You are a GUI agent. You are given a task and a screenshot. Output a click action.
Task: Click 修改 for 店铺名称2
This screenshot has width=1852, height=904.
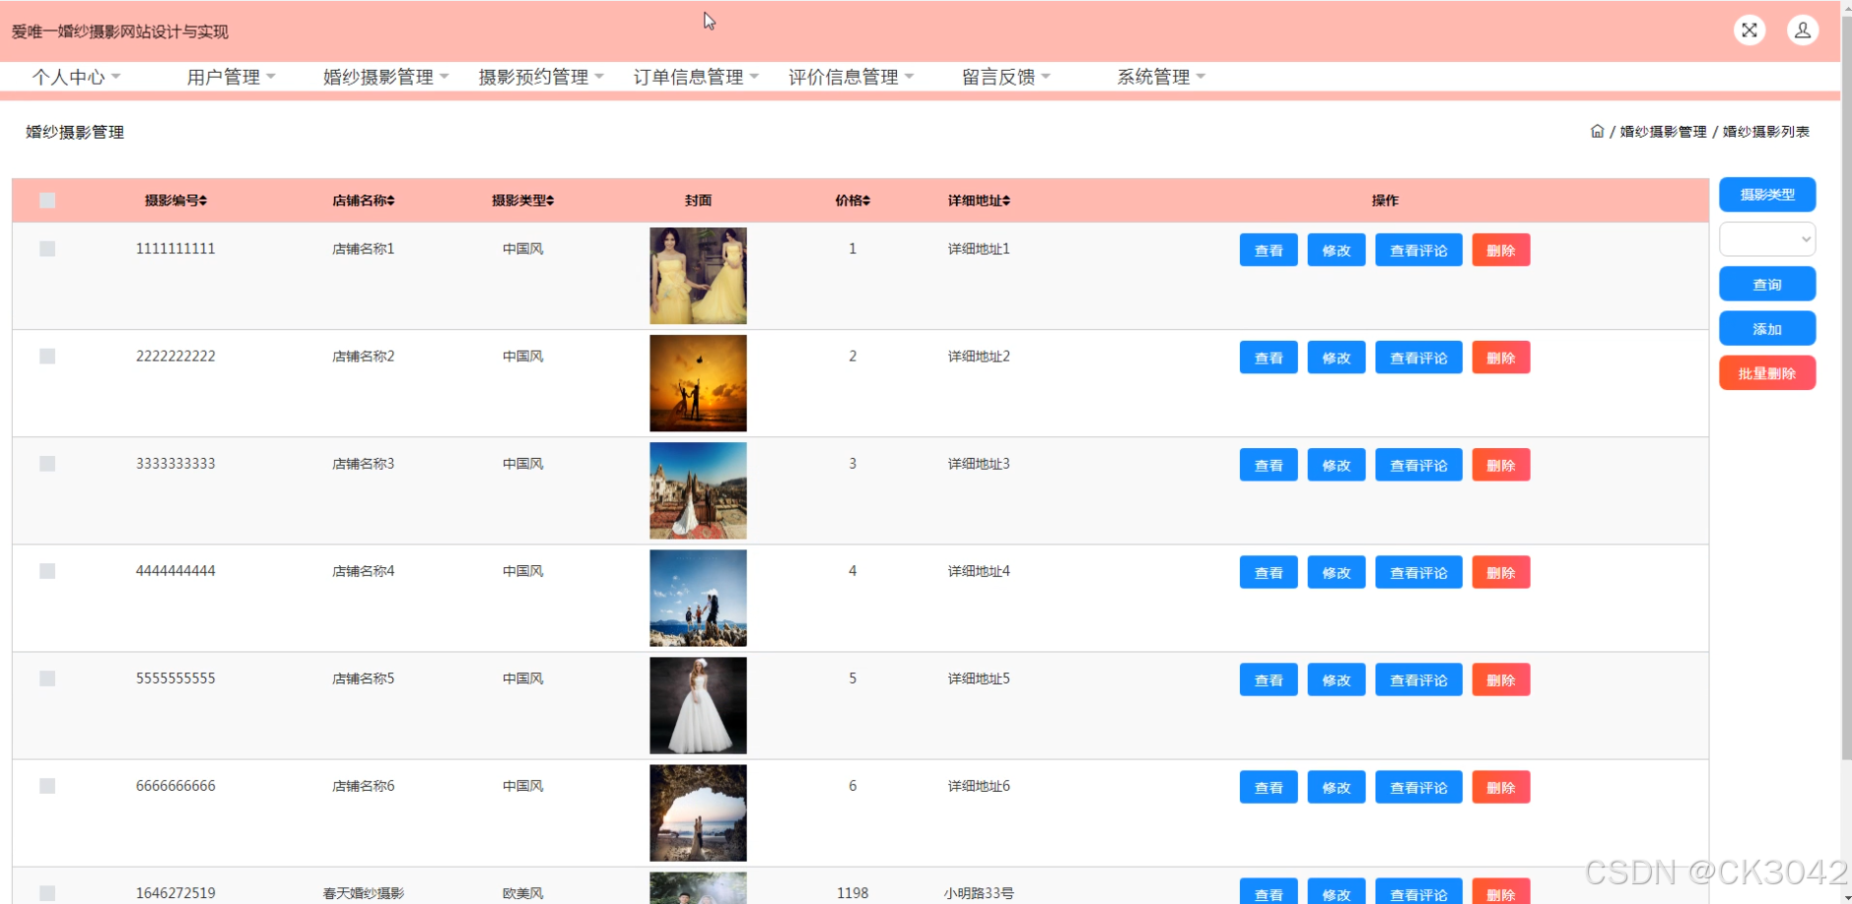pyautogui.click(x=1337, y=357)
